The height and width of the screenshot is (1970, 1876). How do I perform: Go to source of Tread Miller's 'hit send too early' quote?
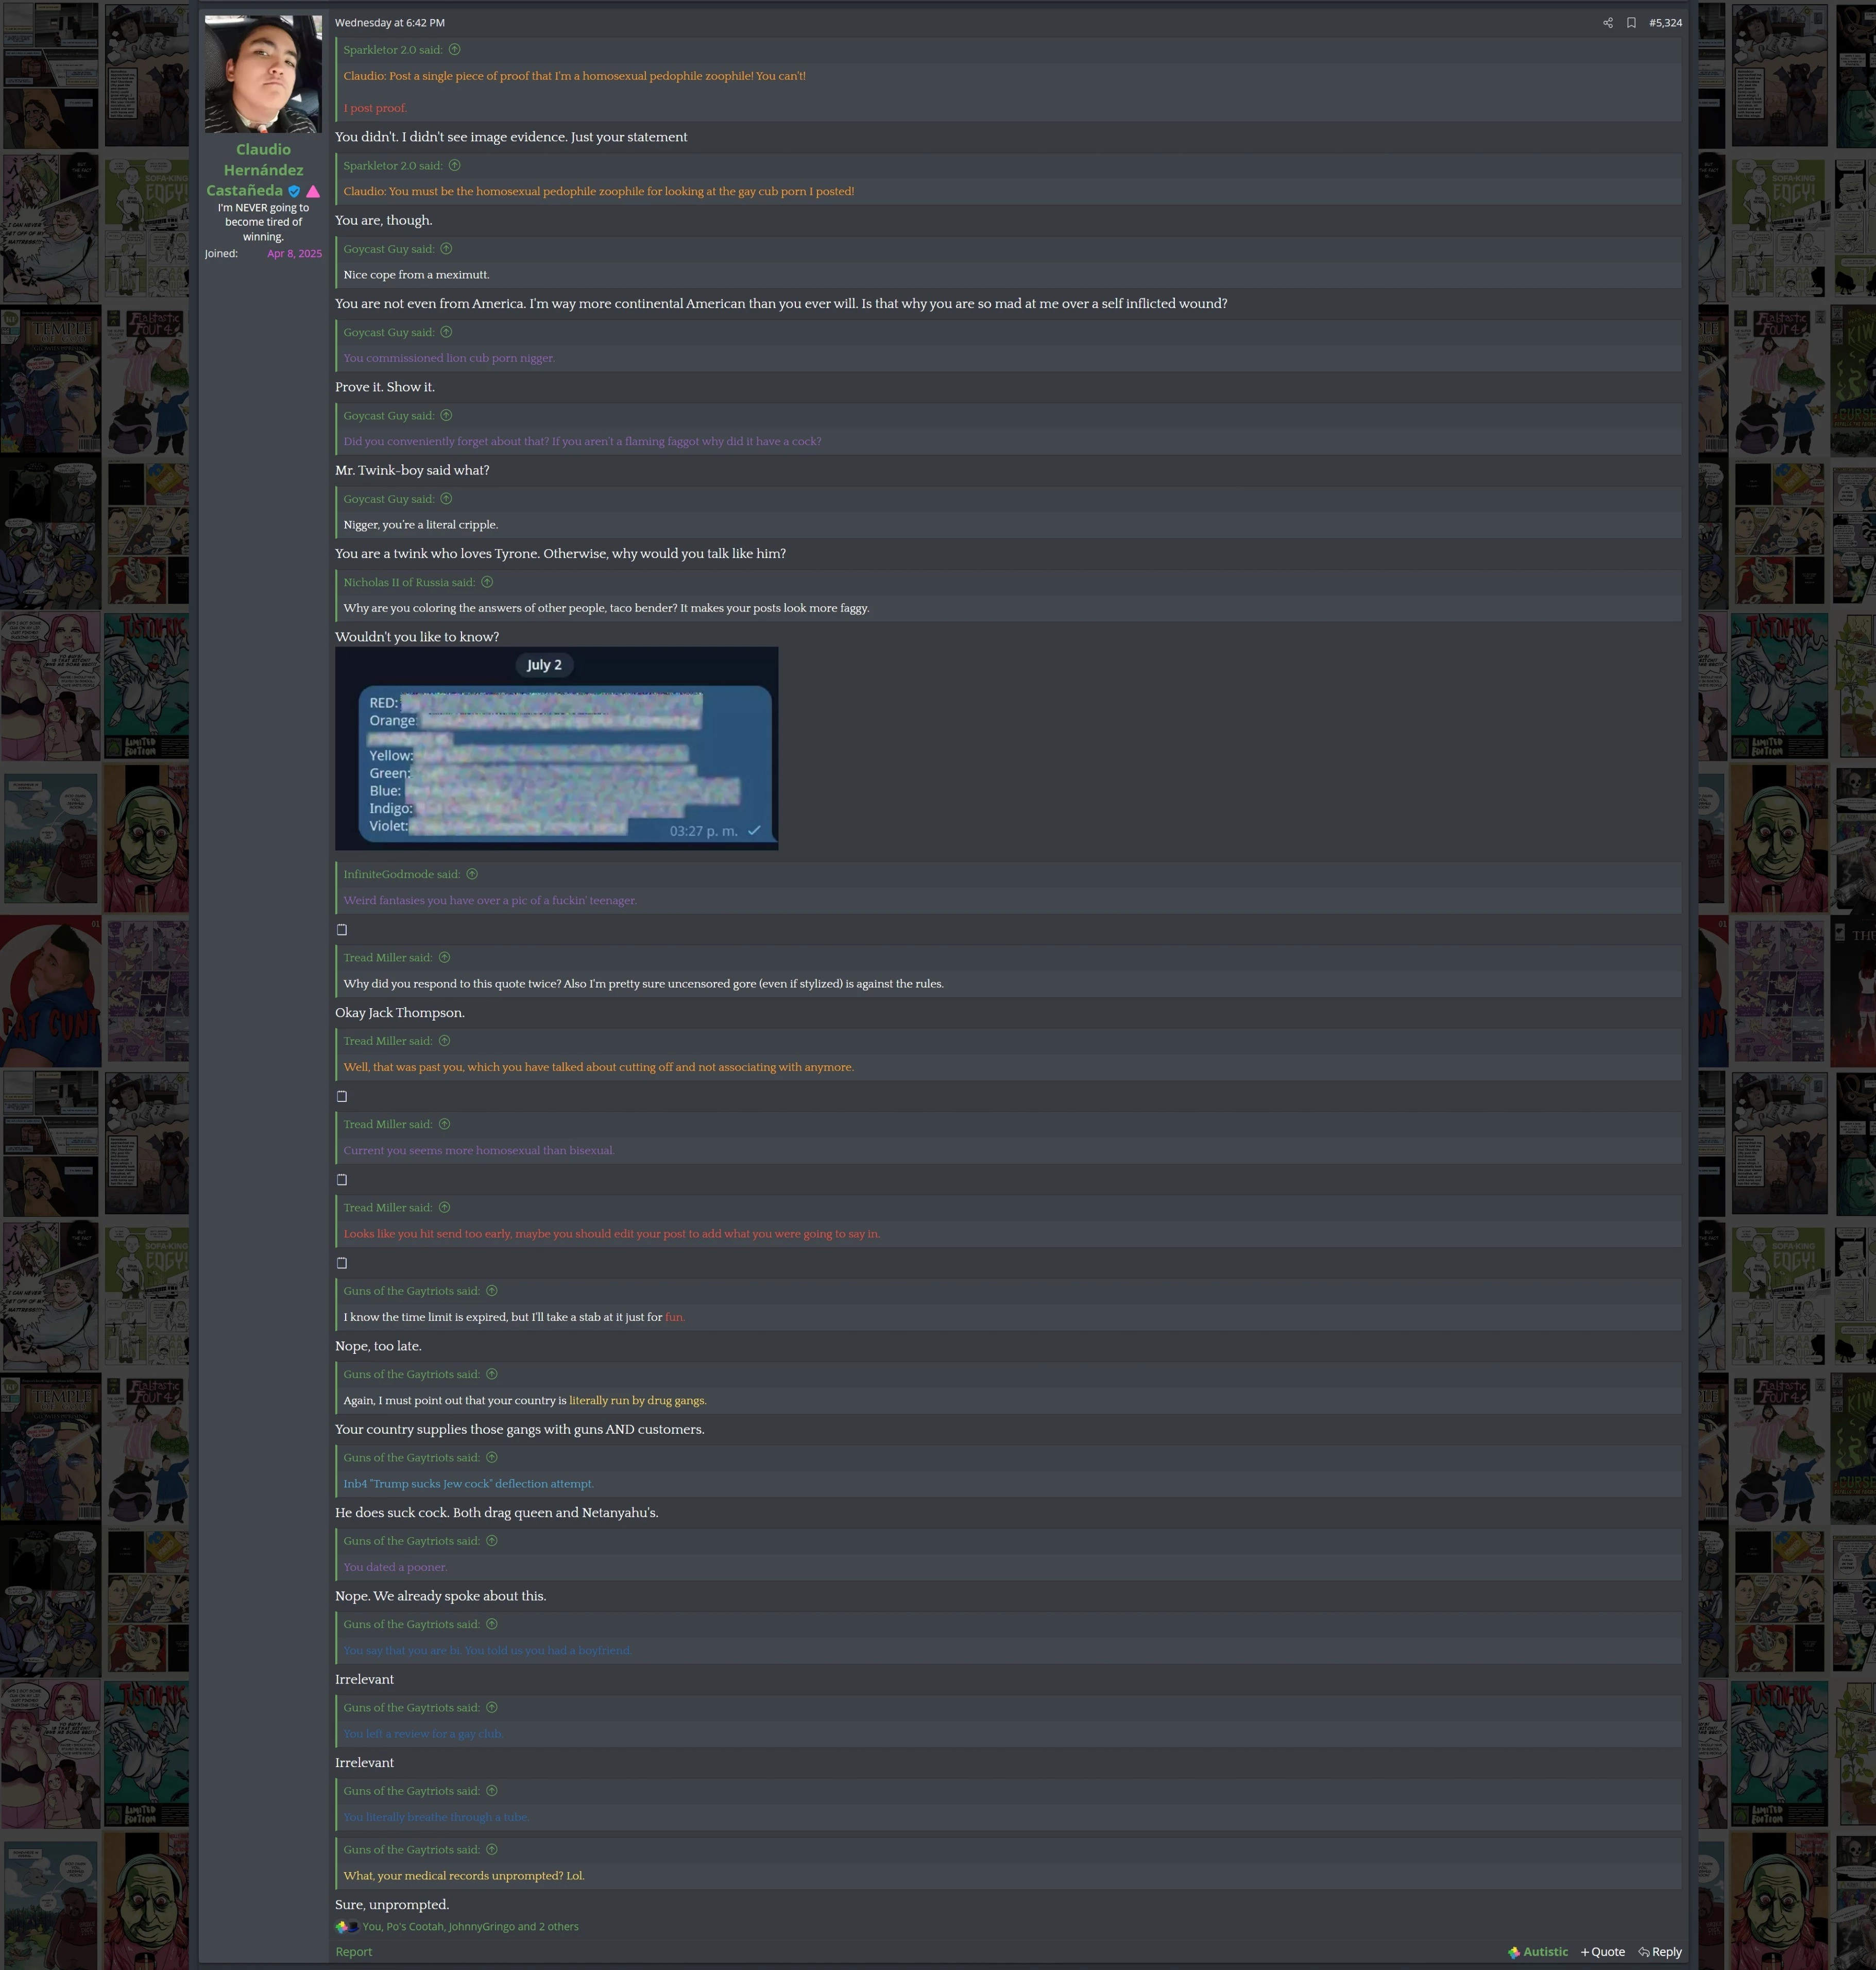click(445, 1207)
